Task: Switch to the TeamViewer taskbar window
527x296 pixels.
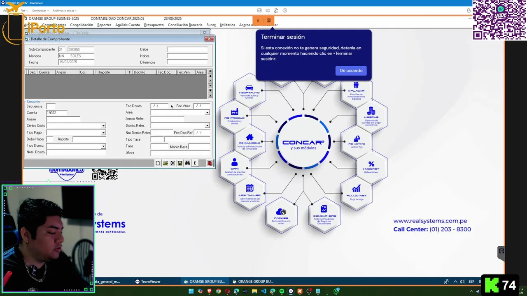Action: pyautogui.click(x=148, y=282)
